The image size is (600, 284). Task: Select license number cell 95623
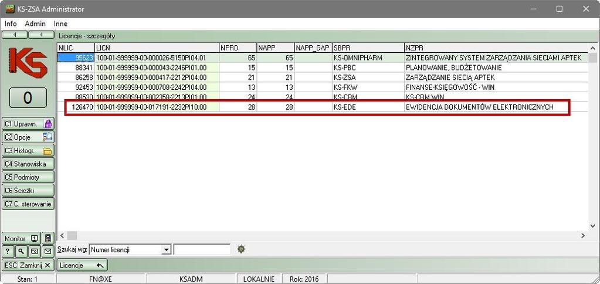(76, 58)
